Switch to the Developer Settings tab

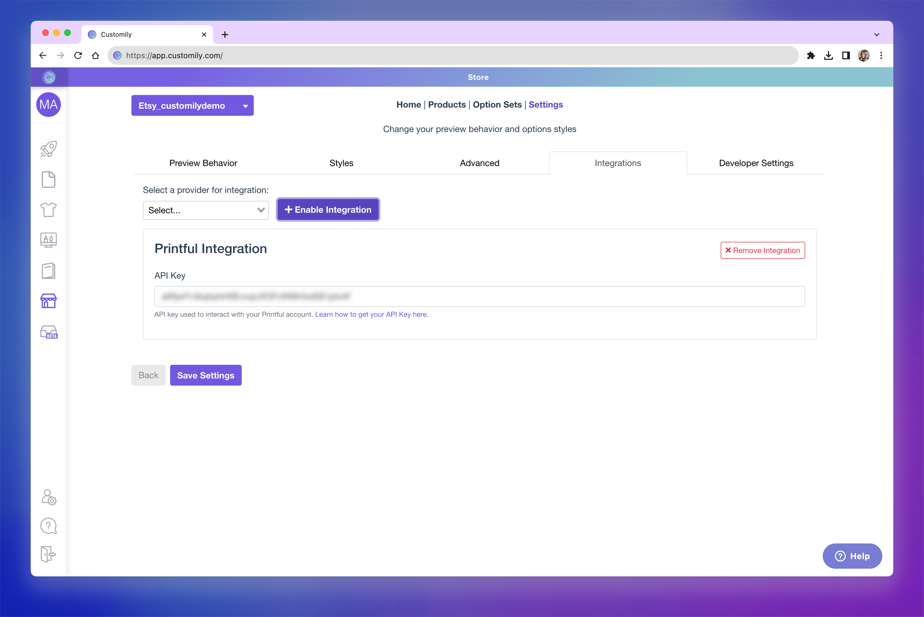pos(756,163)
